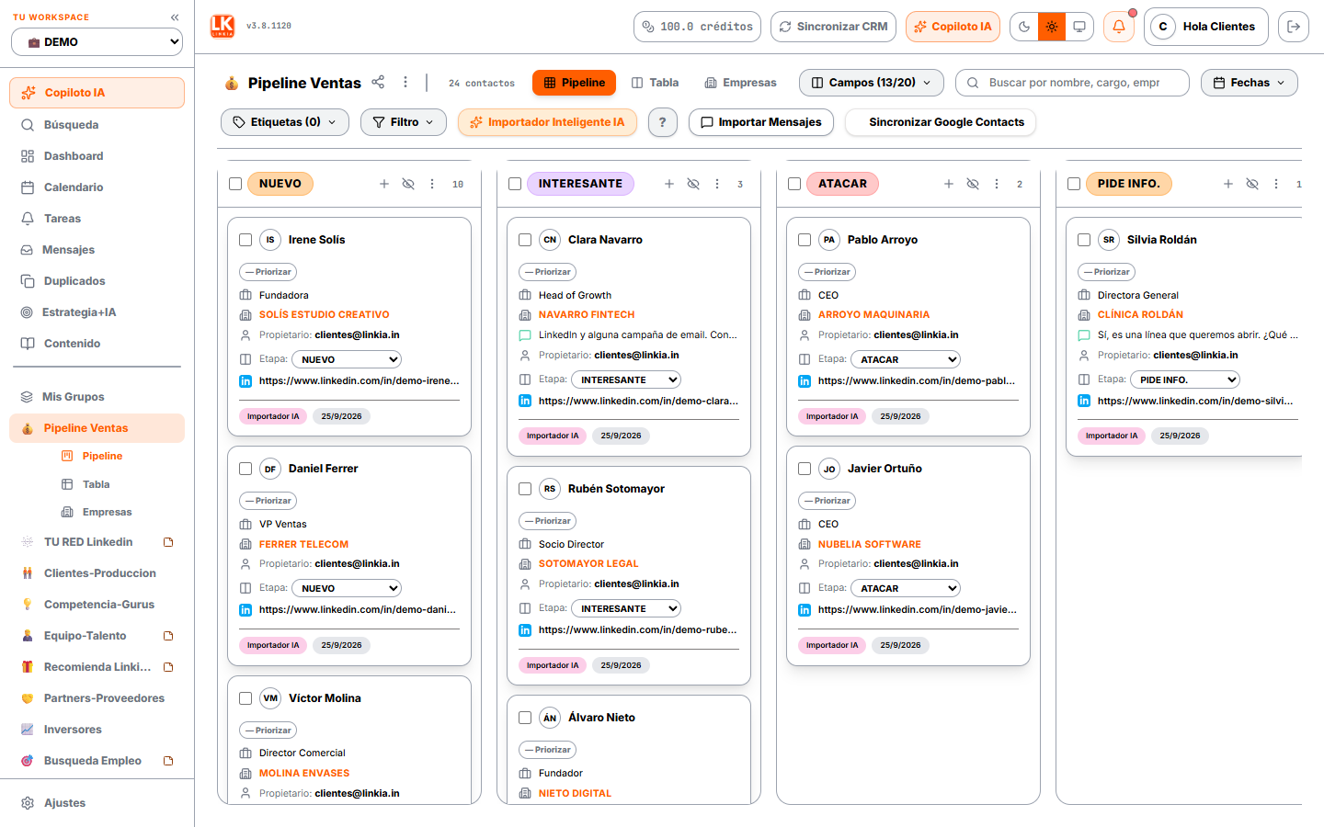Open the DEMO workspace dropdown

point(97,42)
